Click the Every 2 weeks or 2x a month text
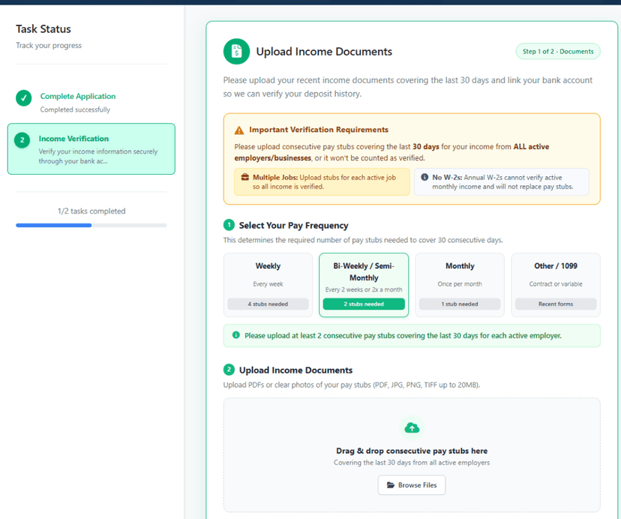Screen dimensions: 621x519 364,289
